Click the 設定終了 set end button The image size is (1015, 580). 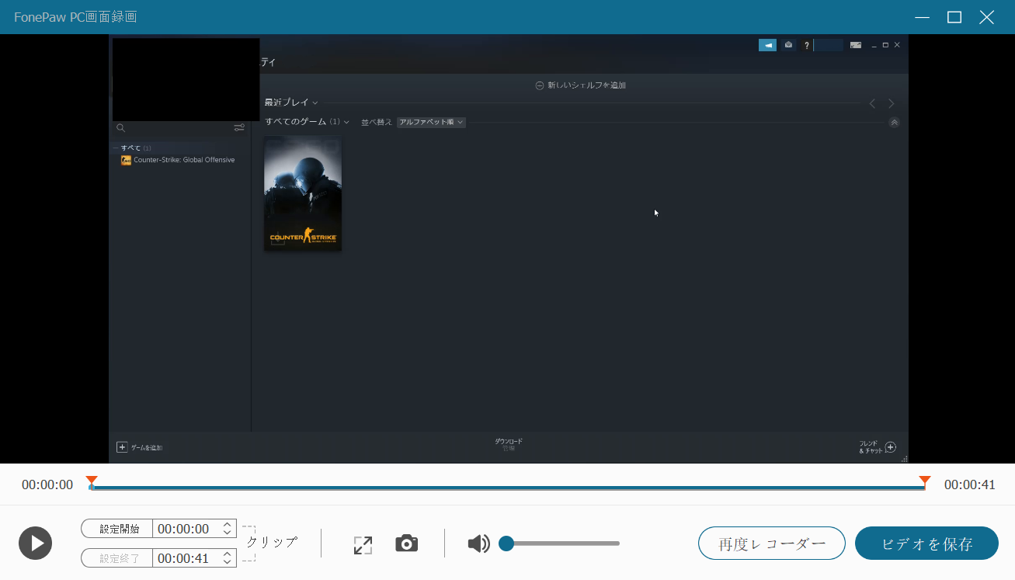point(117,558)
